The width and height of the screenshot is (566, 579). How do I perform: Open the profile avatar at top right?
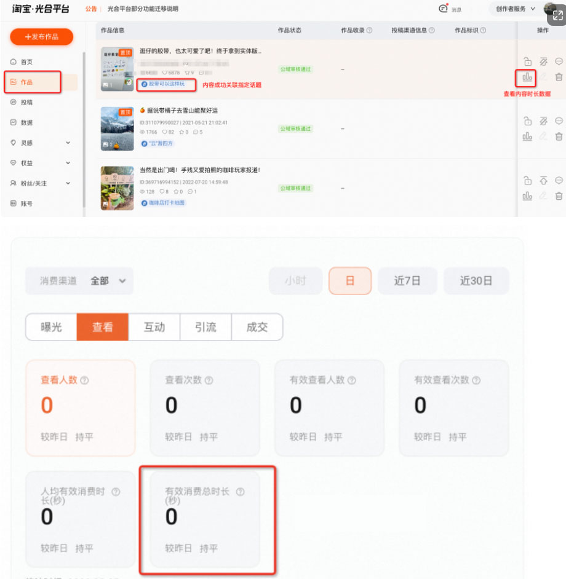point(549,9)
